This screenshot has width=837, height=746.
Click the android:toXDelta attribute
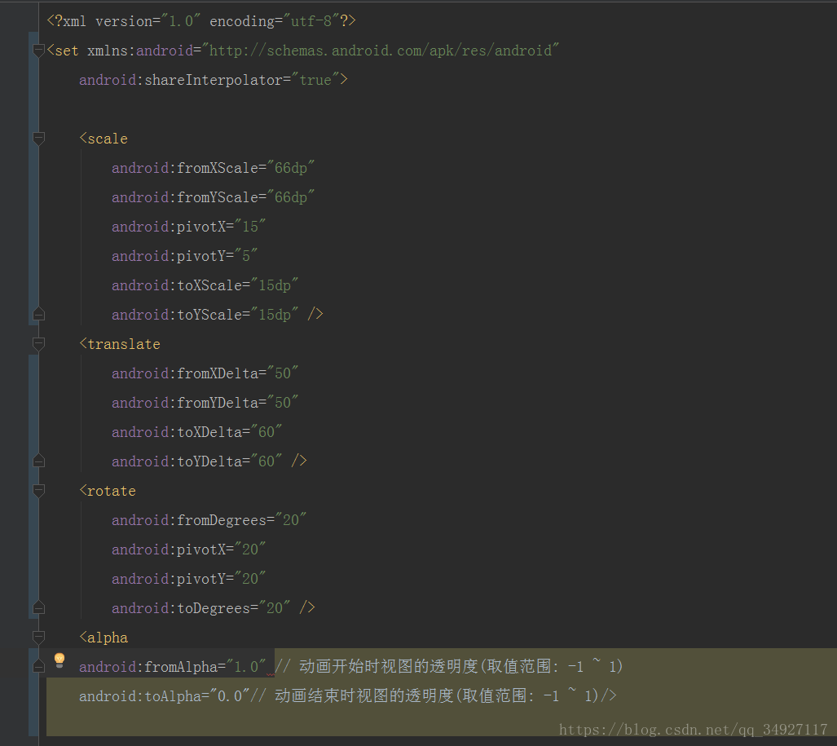(177, 432)
